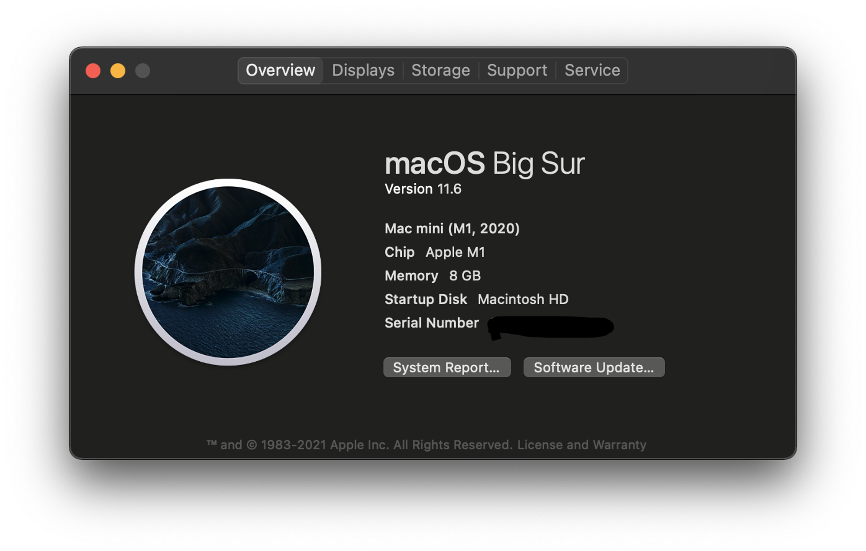Viewport: 866px width, 551px height.
Task: Open the Storage tab
Action: pyautogui.click(x=440, y=70)
